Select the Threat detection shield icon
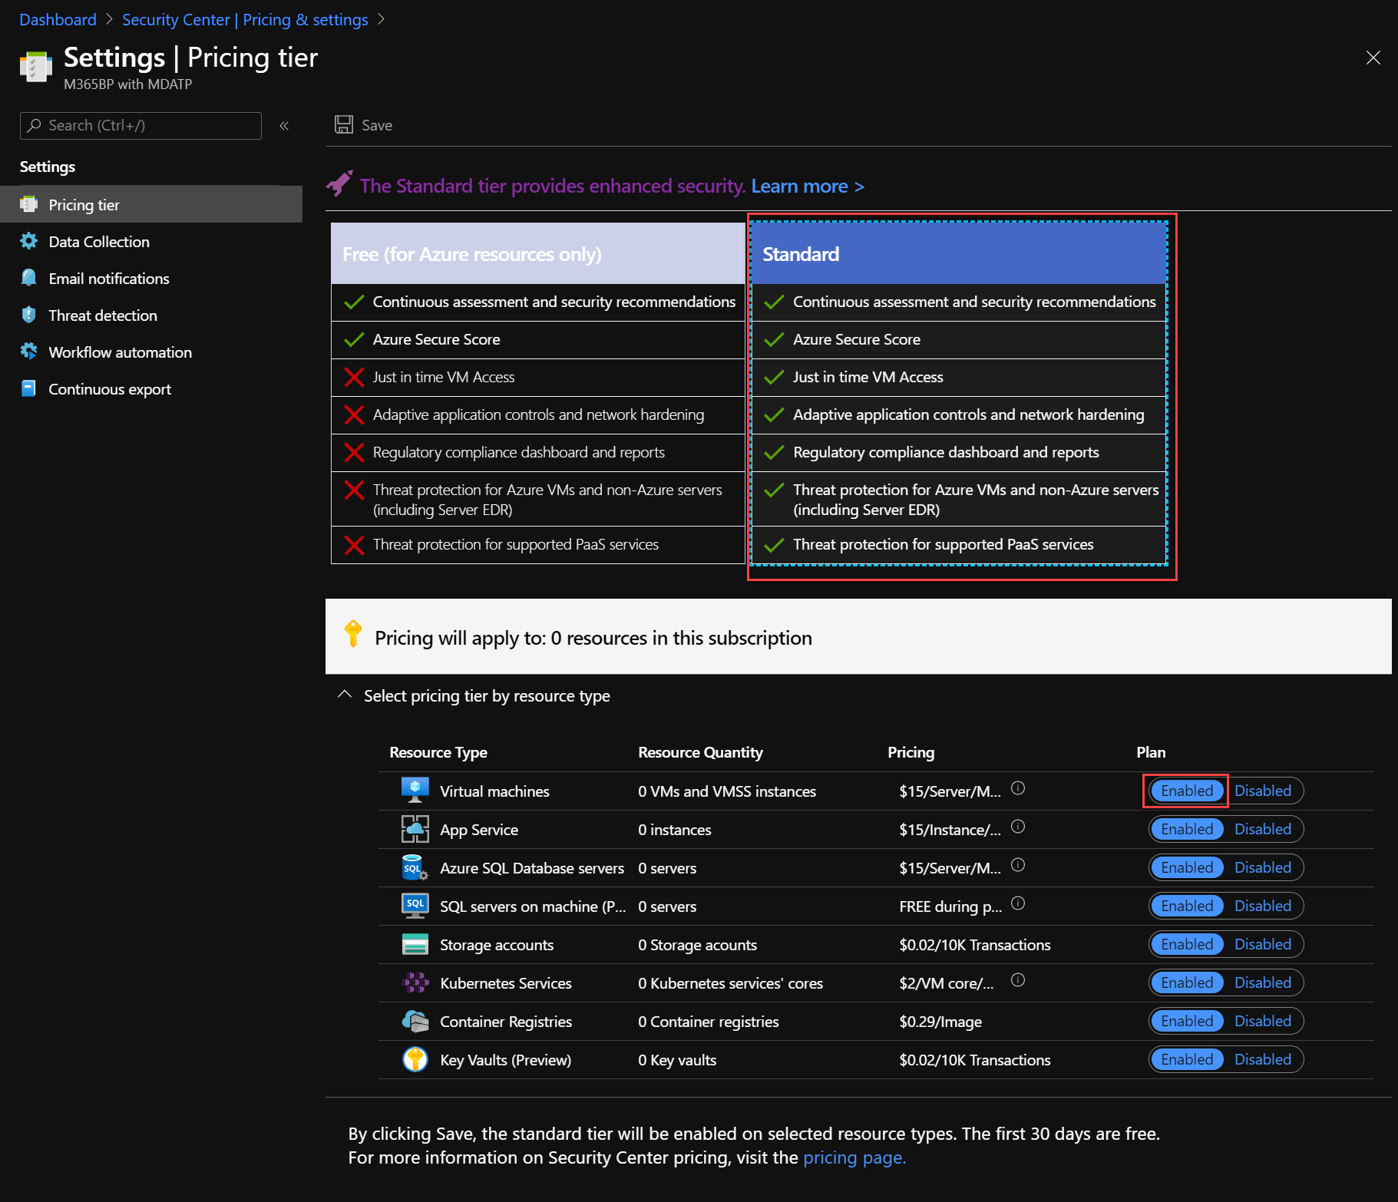Viewport: 1398px width, 1202px height. point(28,315)
